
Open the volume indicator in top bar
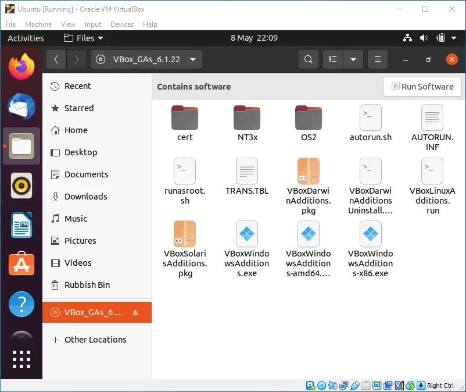424,38
